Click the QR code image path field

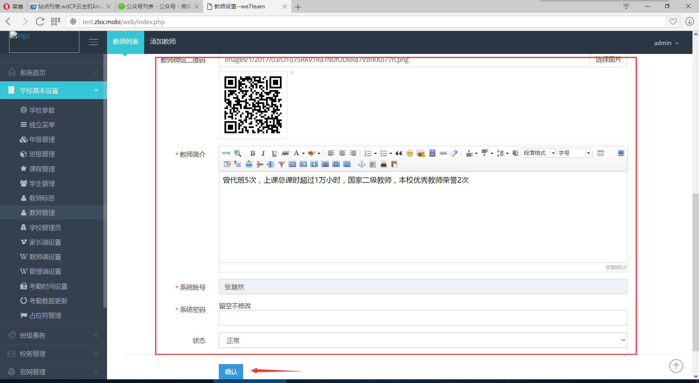point(404,60)
